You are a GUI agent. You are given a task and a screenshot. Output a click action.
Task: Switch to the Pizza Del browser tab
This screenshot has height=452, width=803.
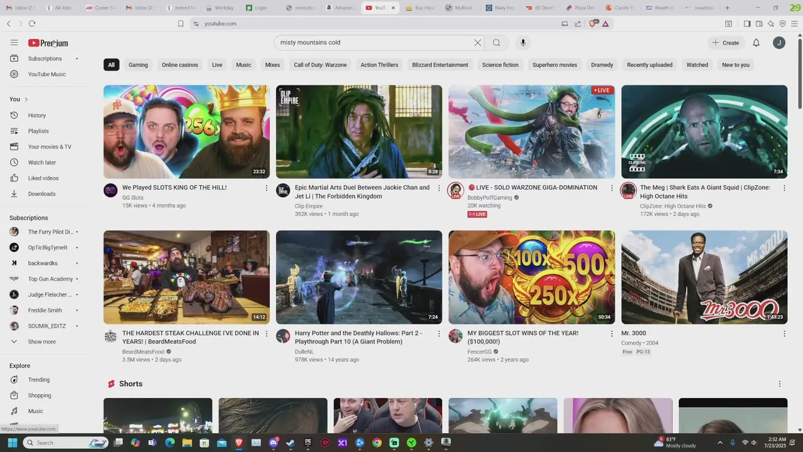[x=580, y=8]
